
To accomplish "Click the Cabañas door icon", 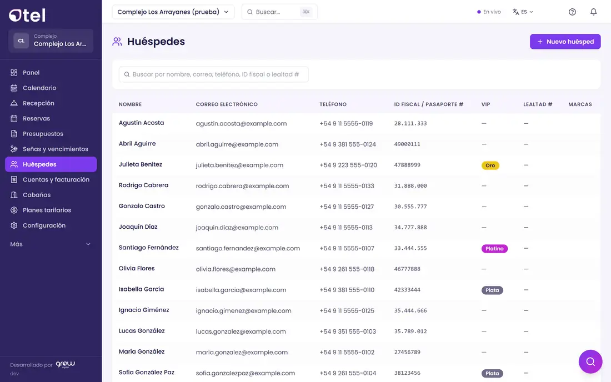I will (14, 195).
